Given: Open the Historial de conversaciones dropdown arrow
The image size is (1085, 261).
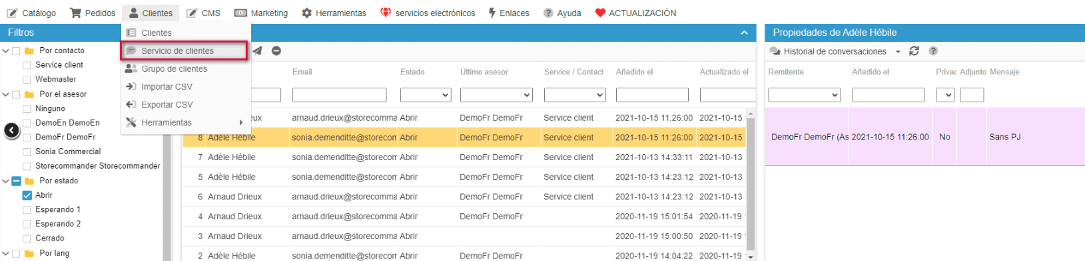Looking at the screenshot, I should [x=898, y=52].
